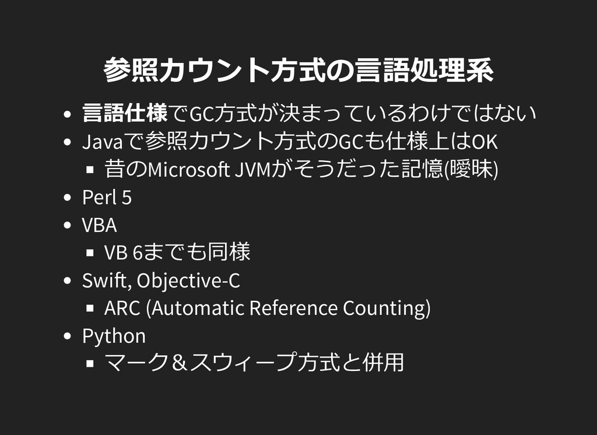Click the Java参照カウント方式 bullet line
Screen dimensions: 597x435
tap(290, 141)
